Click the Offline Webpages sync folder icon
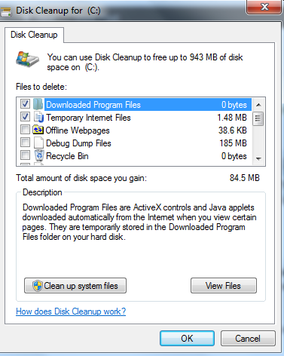 pos(38,130)
